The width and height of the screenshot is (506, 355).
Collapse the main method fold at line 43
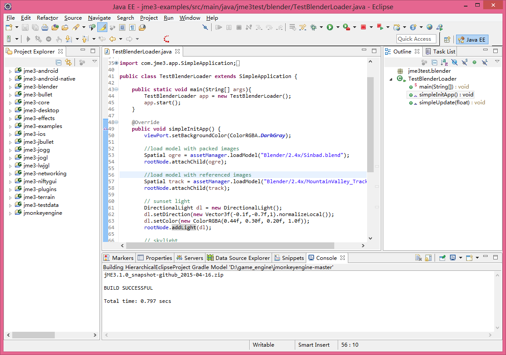[x=117, y=89]
